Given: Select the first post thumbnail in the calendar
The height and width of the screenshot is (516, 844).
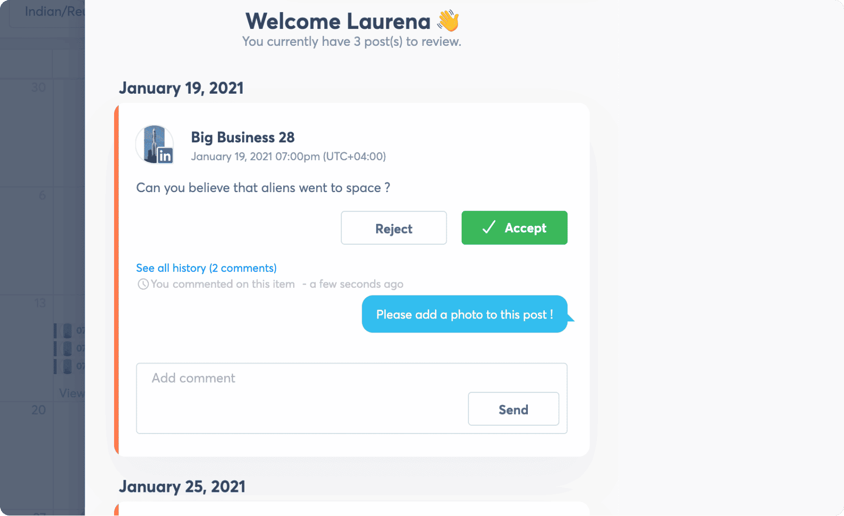Looking at the screenshot, I should pyautogui.click(x=67, y=331).
